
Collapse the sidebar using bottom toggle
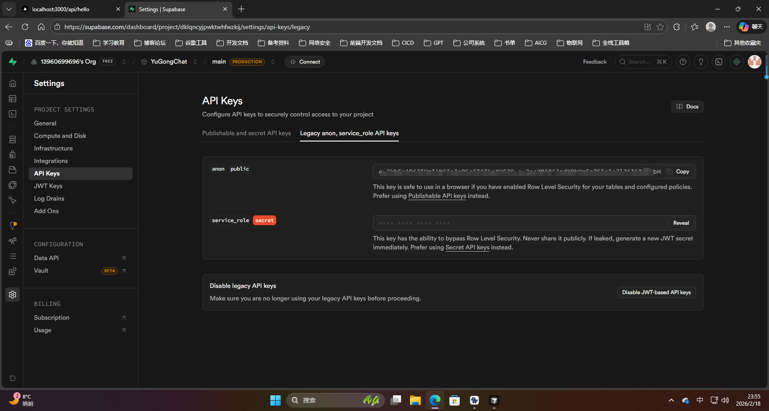13,378
